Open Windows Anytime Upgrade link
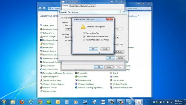Viewport: 186px width, 105px height. 53,84
